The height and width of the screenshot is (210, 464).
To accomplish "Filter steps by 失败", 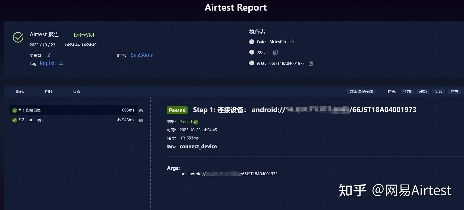I will (439, 92).
